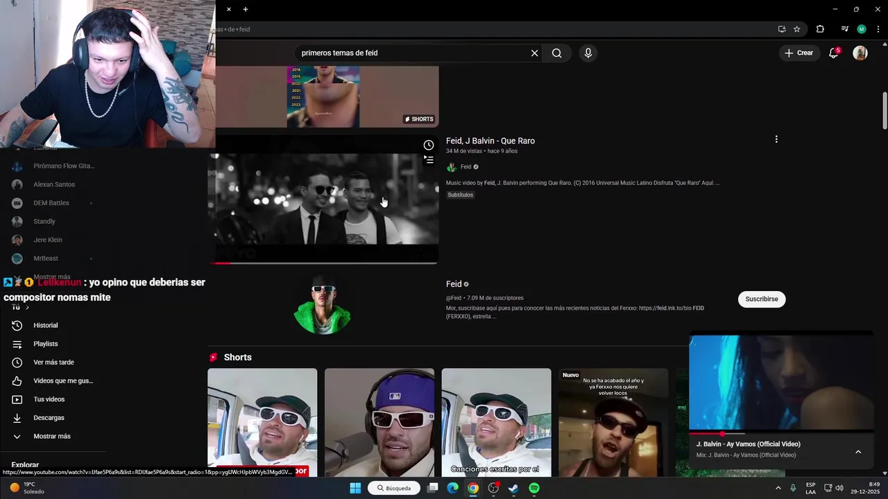888x499 pixels.
Task: Open Microsoft Edge from taskbar
Action: pos(452,488)
